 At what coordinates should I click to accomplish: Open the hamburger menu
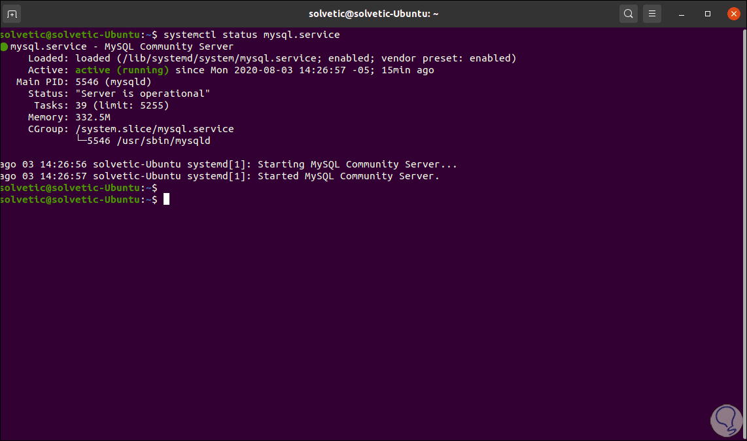click(651, 14)
